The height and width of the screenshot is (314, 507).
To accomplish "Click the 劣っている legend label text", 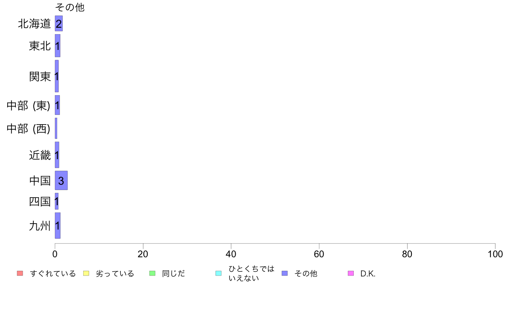I will [x=115, y=273].
